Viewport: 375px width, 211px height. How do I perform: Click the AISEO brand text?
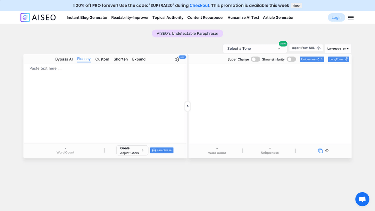pos(44,17)
